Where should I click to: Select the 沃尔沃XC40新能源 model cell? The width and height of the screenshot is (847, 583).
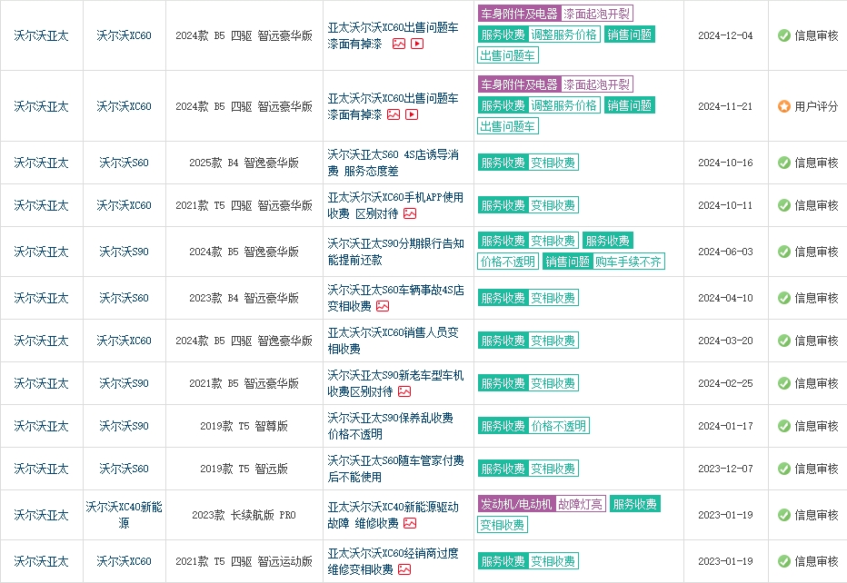[124, 515]
